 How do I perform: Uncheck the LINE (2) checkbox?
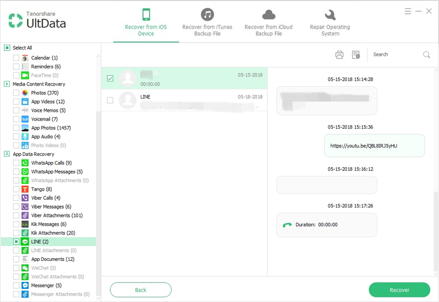tap(16, 241)
